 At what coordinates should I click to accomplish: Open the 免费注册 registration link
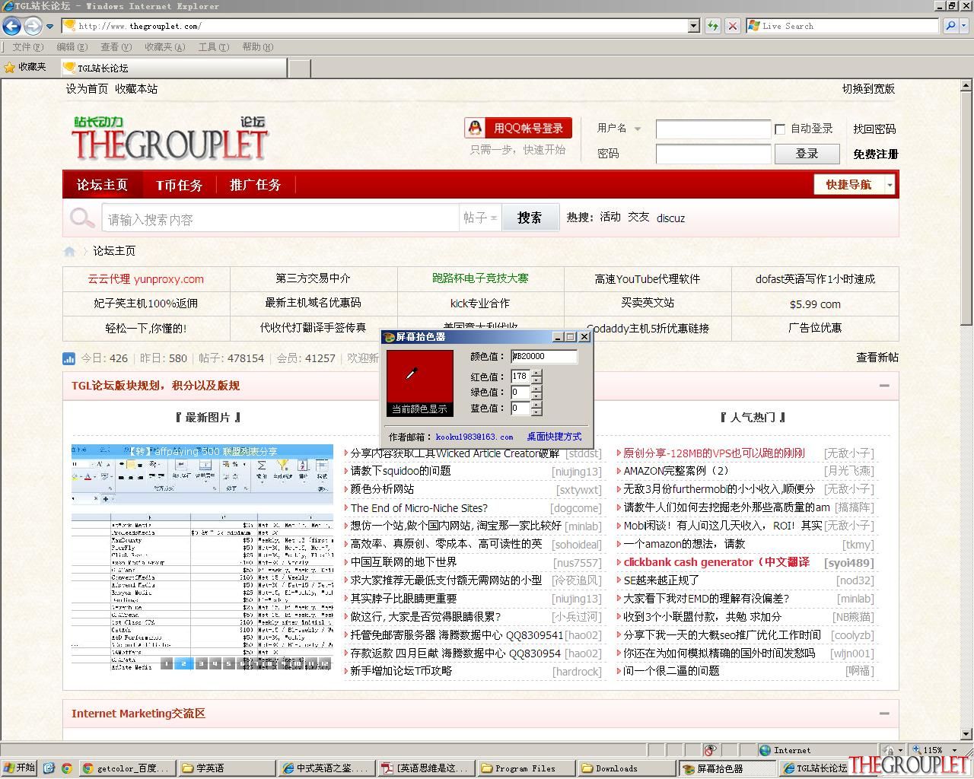click(x=876, y=154)
